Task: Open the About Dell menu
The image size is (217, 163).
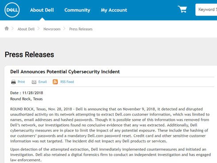Action: tap(42, 10)
